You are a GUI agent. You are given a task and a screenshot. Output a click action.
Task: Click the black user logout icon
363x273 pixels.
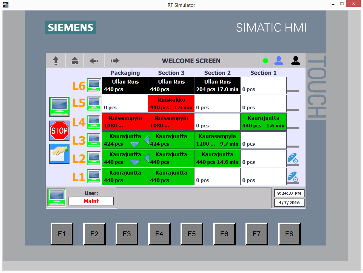pos(295,60)
